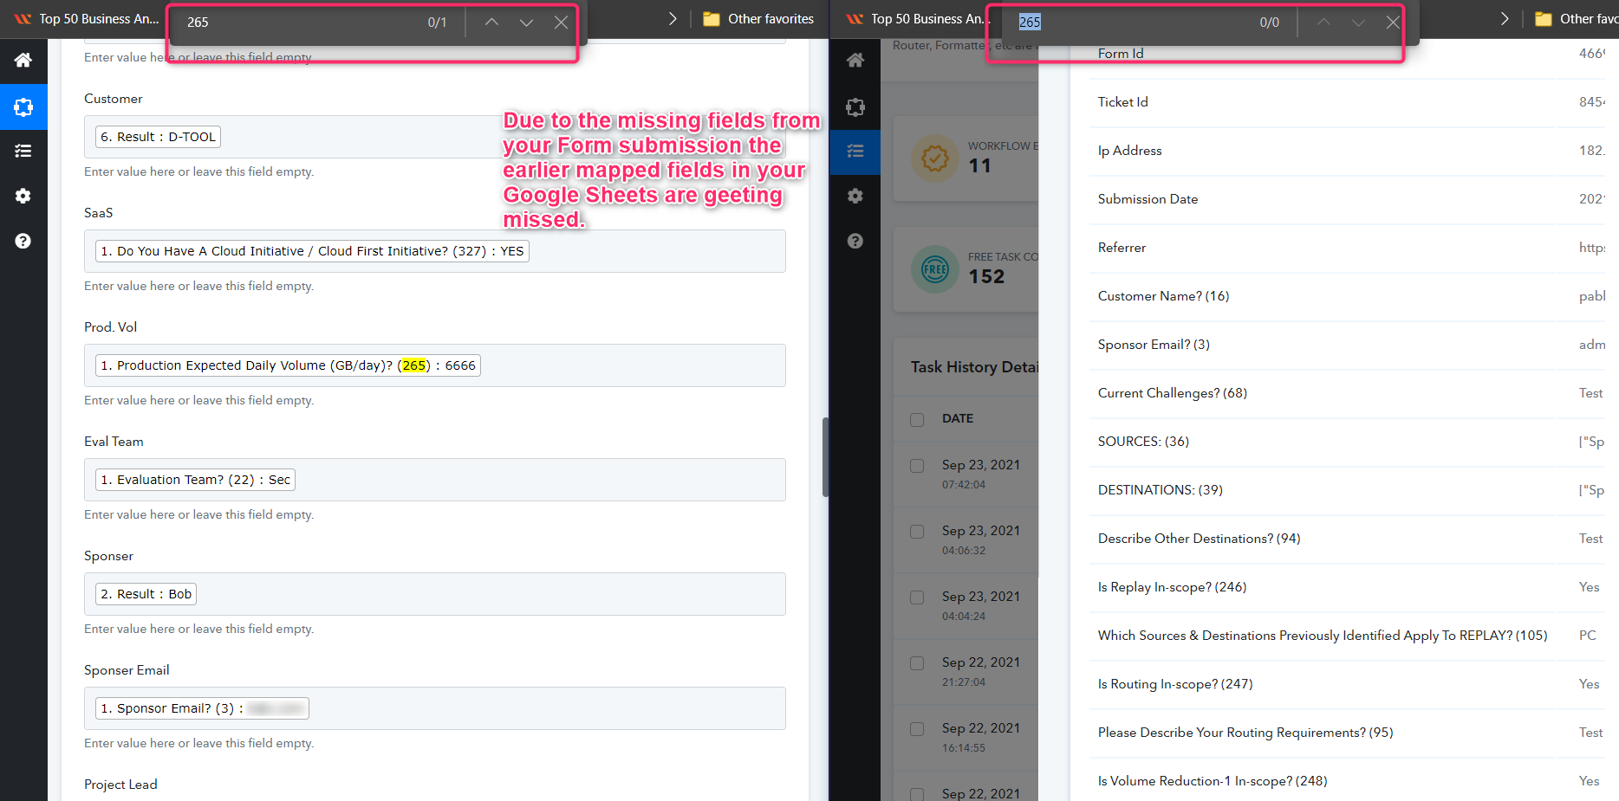The image size is (1619, 801).
Task: Click the Workflow badge icon above count 11
Action: tap(935, 158)
